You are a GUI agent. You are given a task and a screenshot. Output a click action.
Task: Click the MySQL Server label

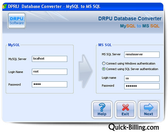coord(17,59)
